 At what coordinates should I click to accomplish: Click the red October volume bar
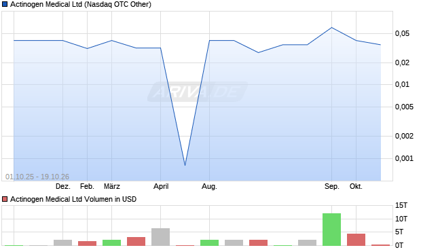(356, 240)
